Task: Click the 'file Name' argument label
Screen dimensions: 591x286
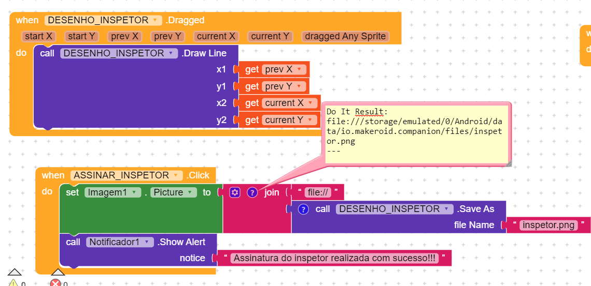Action: pos(474,225)
